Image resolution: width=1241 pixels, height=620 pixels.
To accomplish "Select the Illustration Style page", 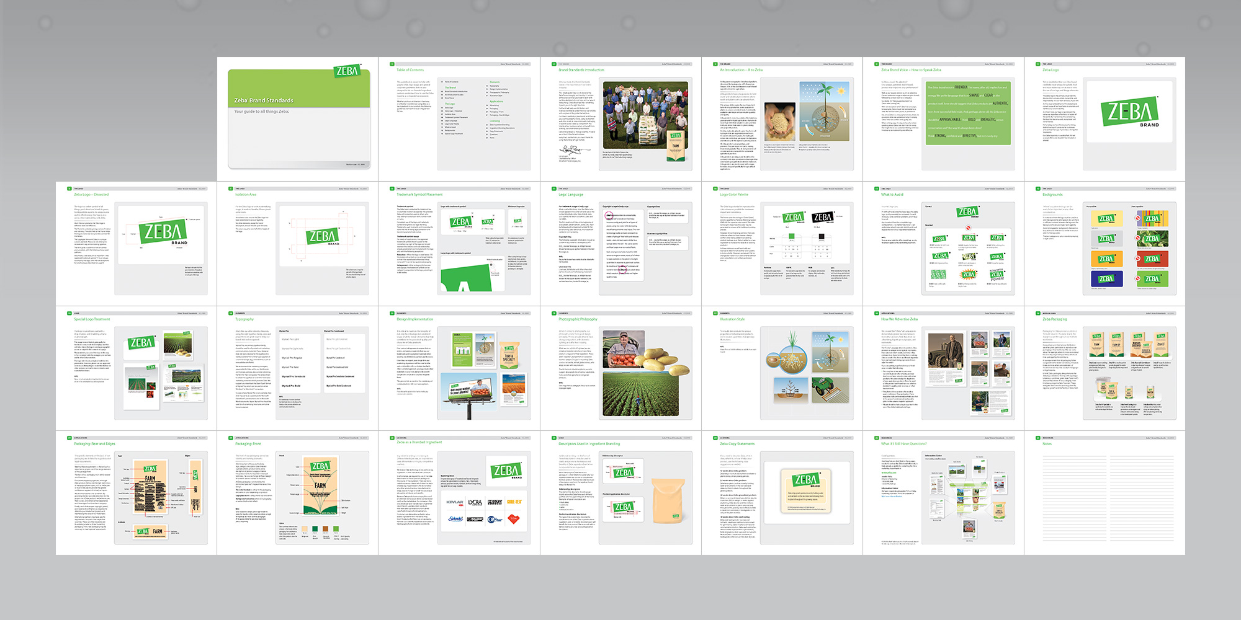I will pyautogui.click(x=782, y=368).
